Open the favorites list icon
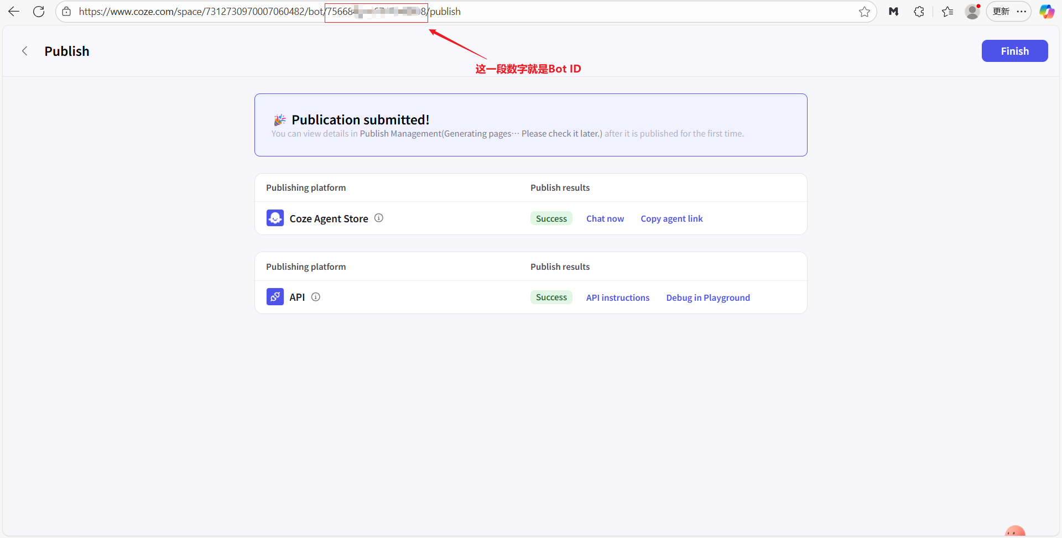Image resolution: width=1062 pixels, height=538 pixels. (x=947, y=12)
